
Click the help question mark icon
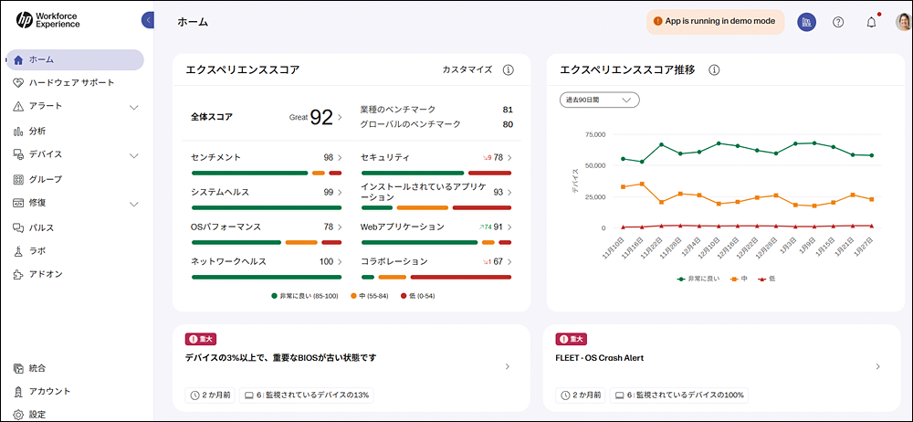838,23
